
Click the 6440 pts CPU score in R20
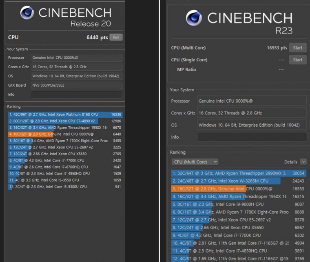tap(97, 37)
